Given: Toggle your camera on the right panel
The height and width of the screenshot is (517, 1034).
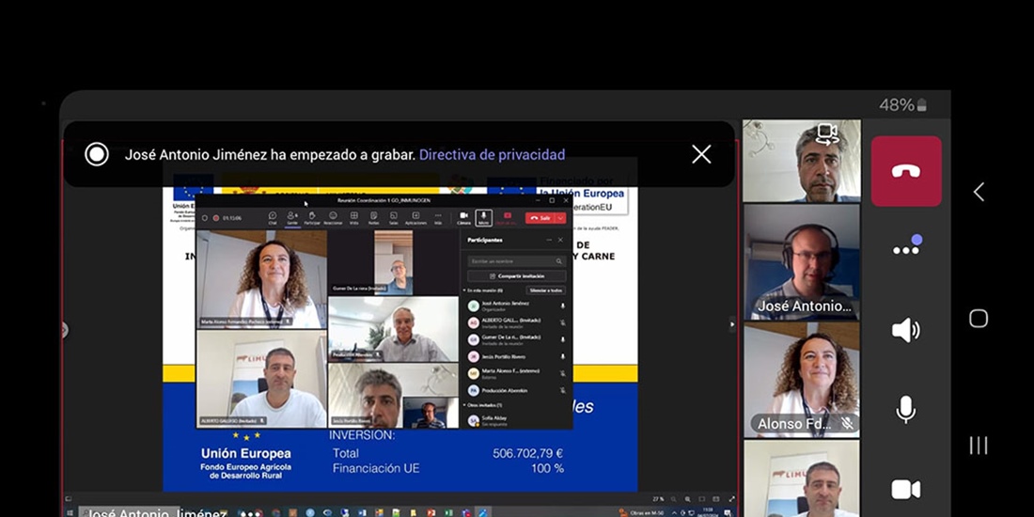Looking at the screenshot, I should point(906,490).
